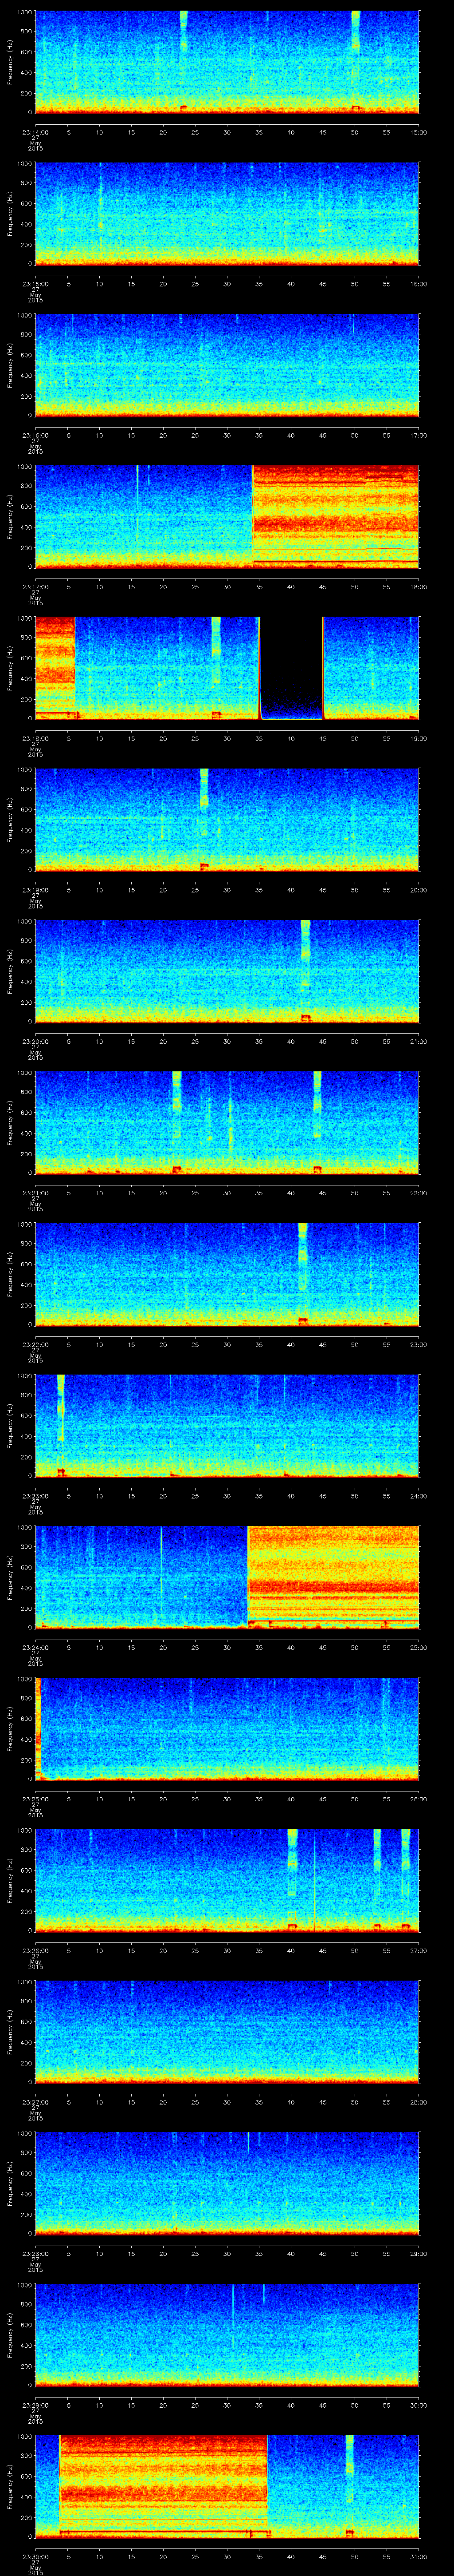Click the 23:15:00 start time label

pos(35,284)
